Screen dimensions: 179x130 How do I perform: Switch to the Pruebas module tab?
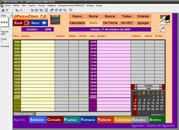(72, 120)
